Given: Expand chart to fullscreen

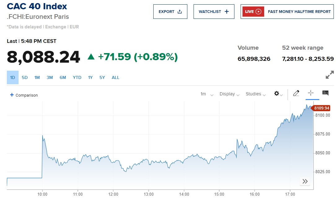Looking at the screenshot, I should click(x=329, y=75).
